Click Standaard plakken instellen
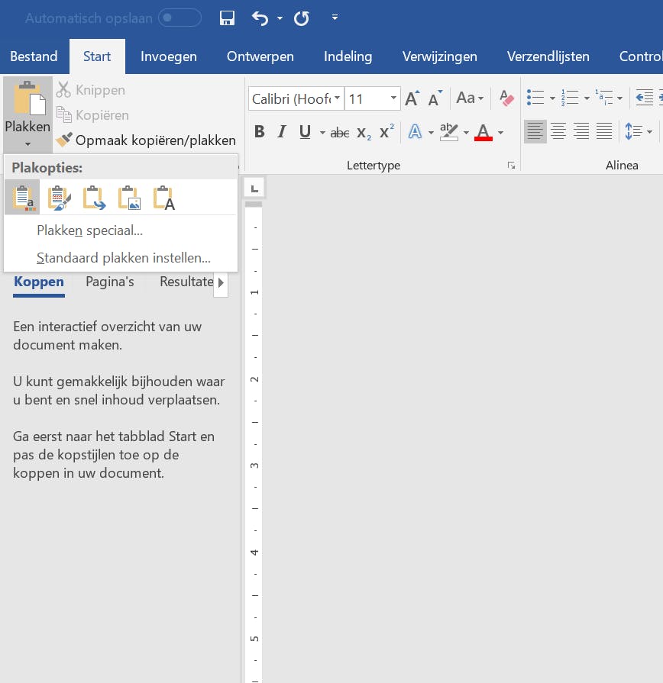The image size is (663, 683). (123, 258)
